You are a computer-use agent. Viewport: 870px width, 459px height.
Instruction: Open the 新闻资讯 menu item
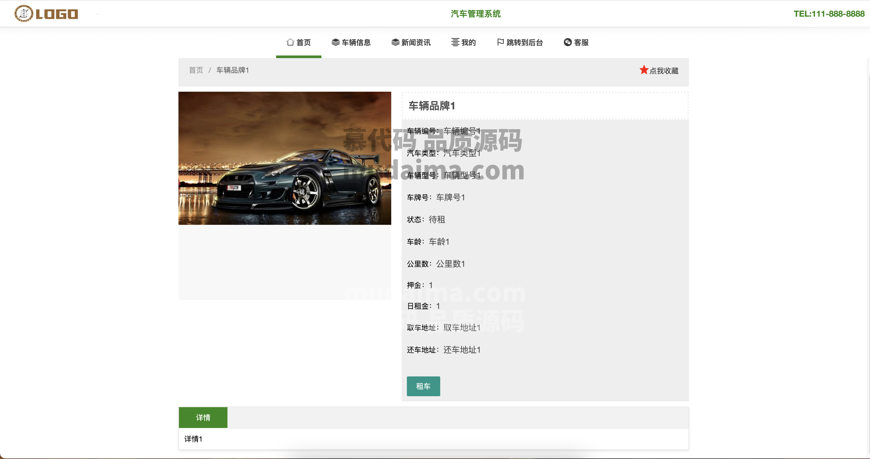point(411,42)
